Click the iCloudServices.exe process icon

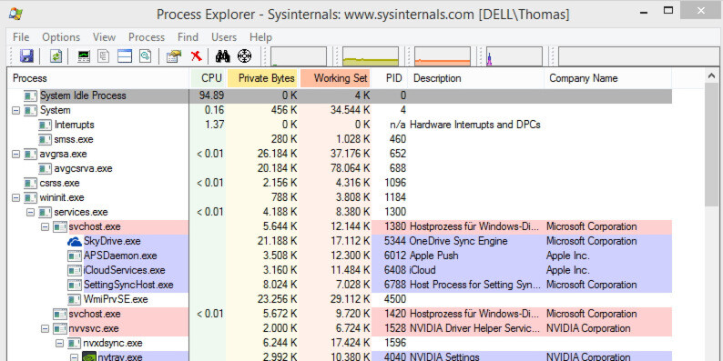[75, 270]
